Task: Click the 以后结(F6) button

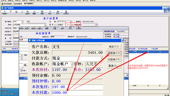Action: [114, 59]
